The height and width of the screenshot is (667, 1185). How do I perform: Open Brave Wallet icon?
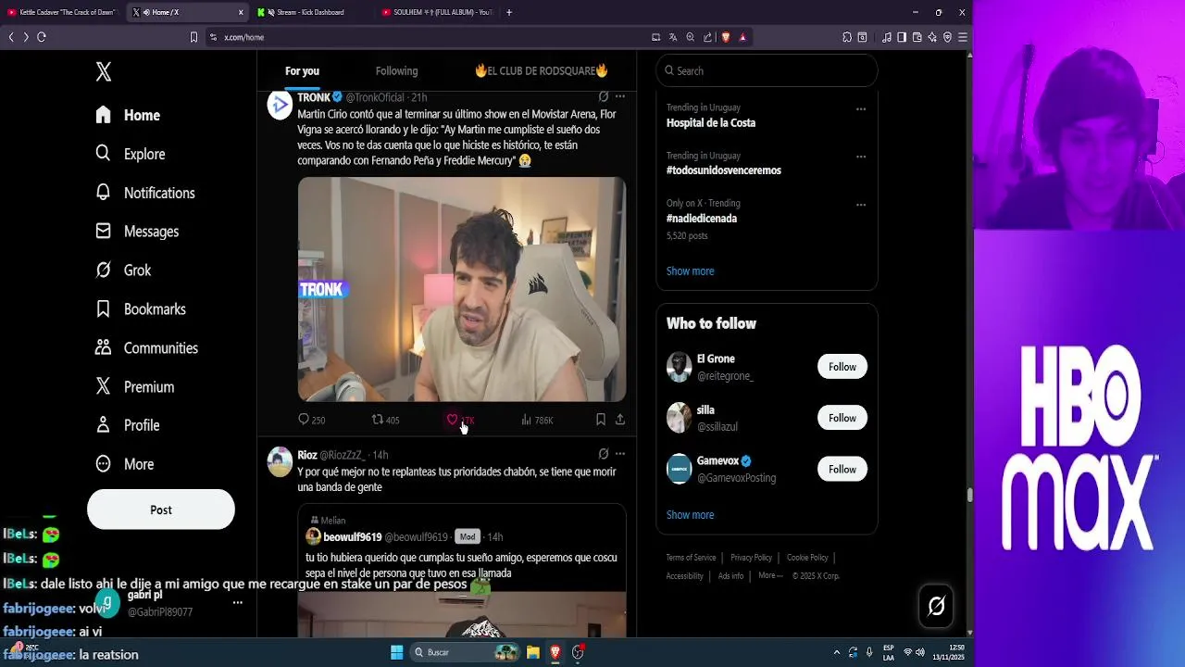917,37
